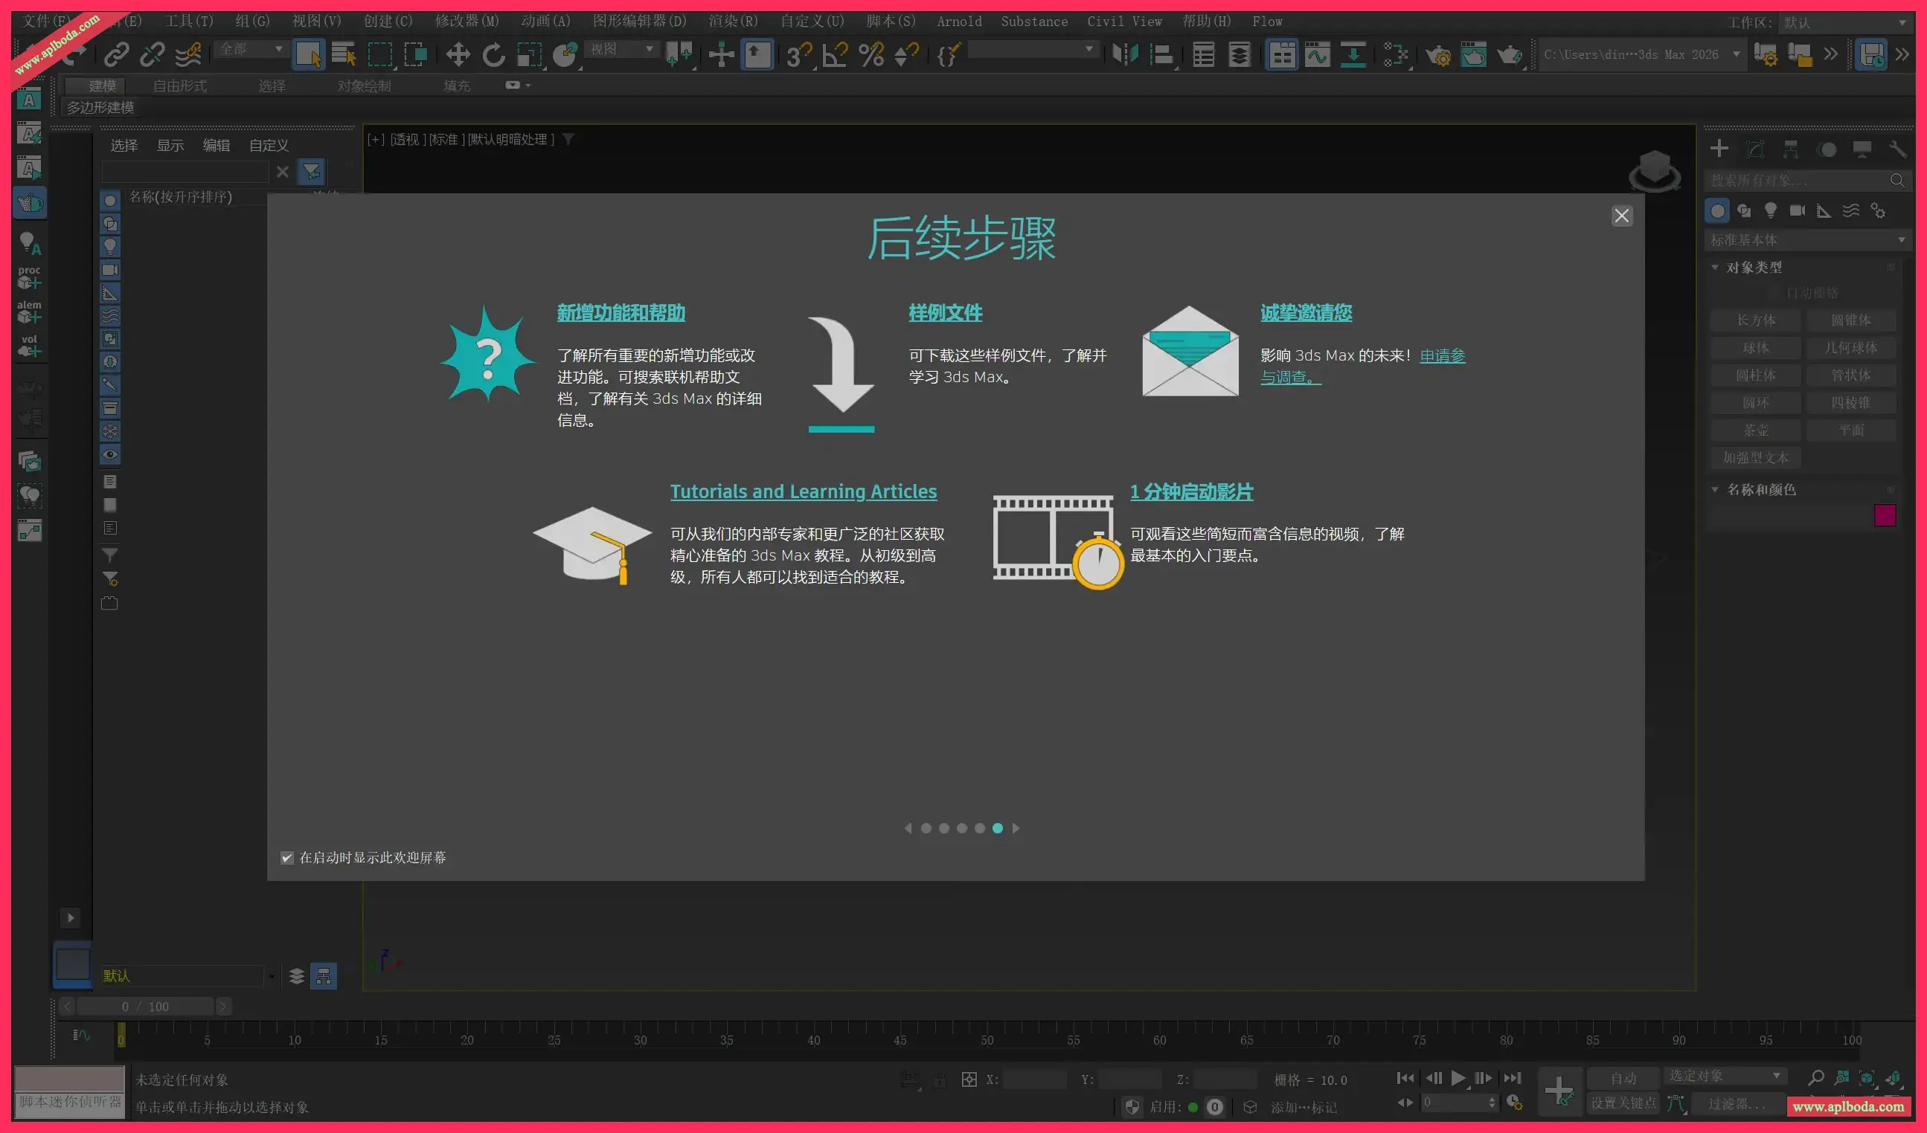Open the 渲染(R) menu
This screenshot has width=1927, height=1133.
(733, 22)
